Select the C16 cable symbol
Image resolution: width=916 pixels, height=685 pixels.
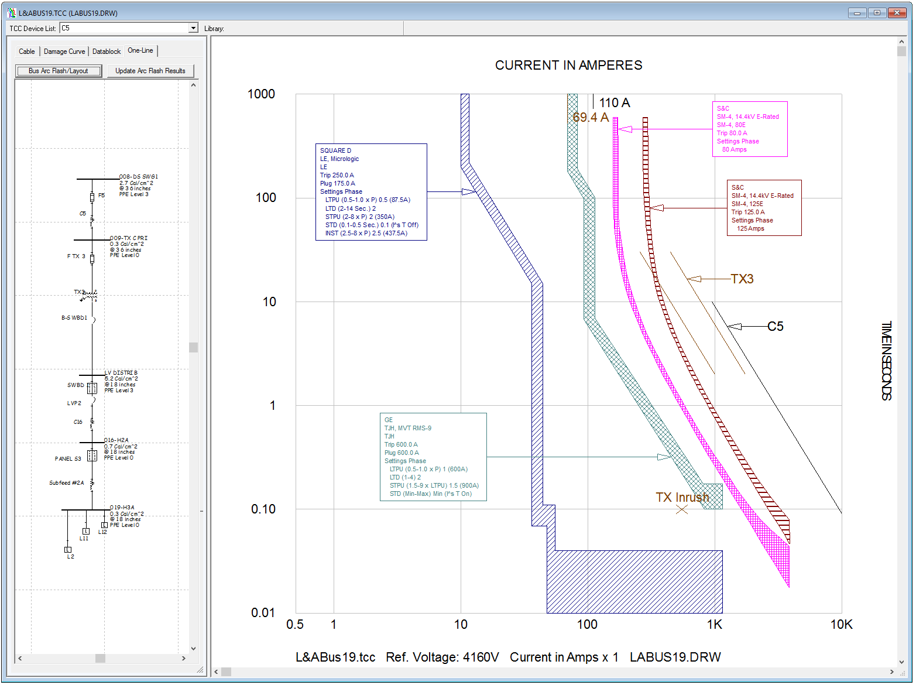(92, 422)
